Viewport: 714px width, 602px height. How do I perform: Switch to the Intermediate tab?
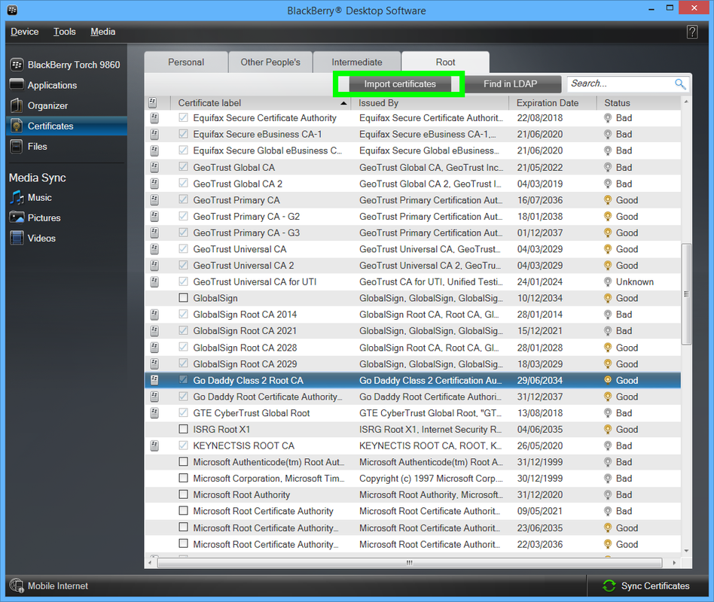[356, 62]
